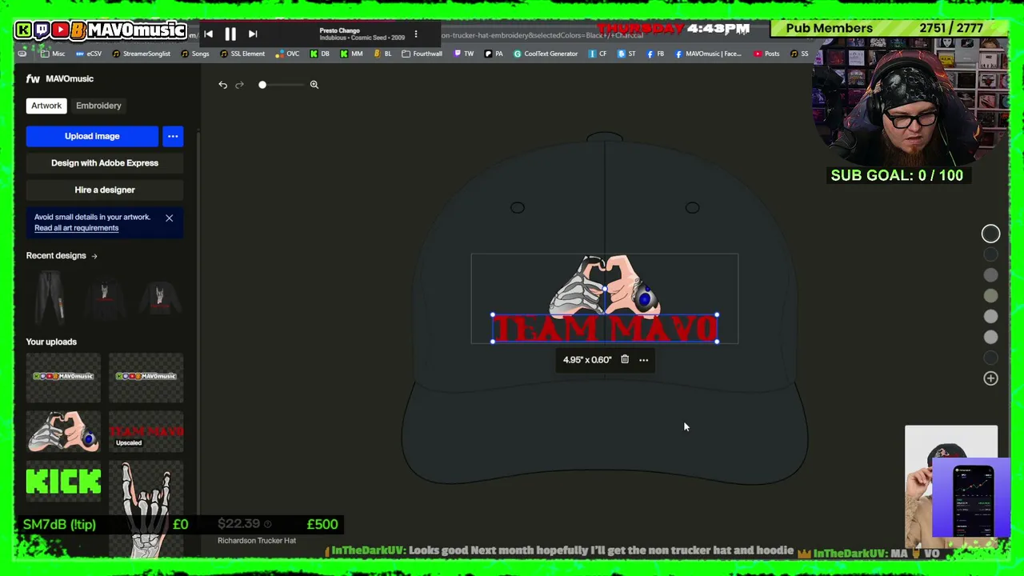Open Design with Adobe Express

point(105,163)
